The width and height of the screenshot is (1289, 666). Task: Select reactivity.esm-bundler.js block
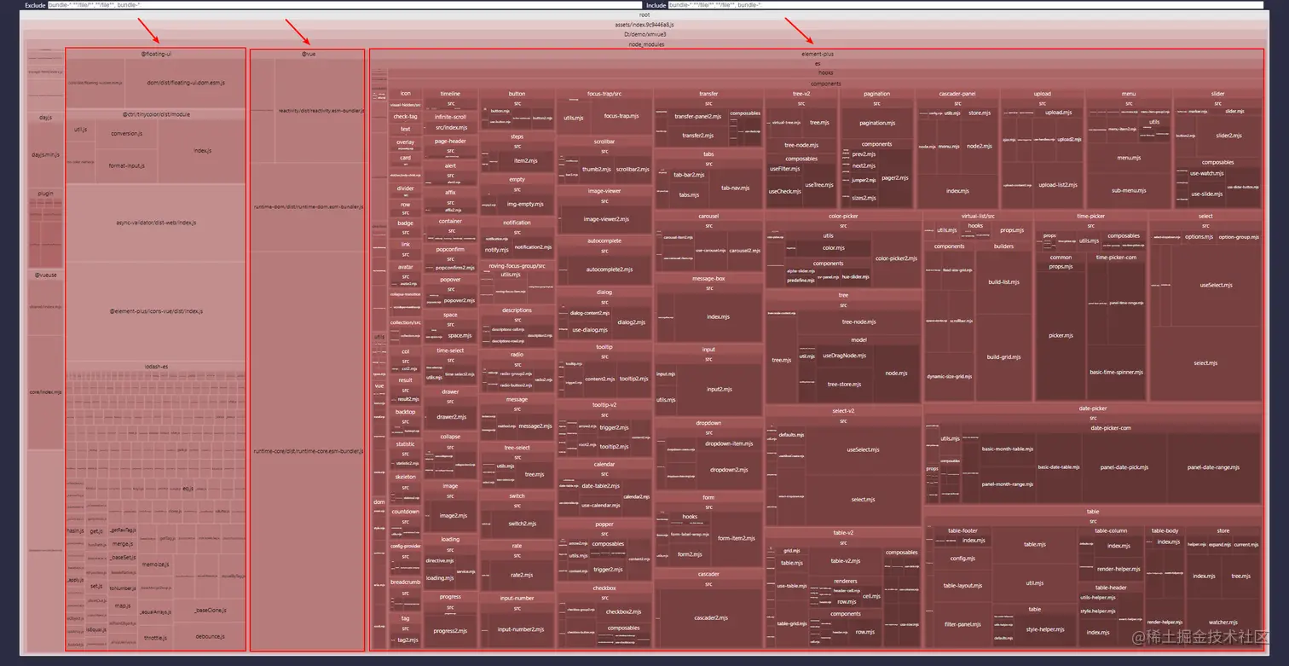320,111
